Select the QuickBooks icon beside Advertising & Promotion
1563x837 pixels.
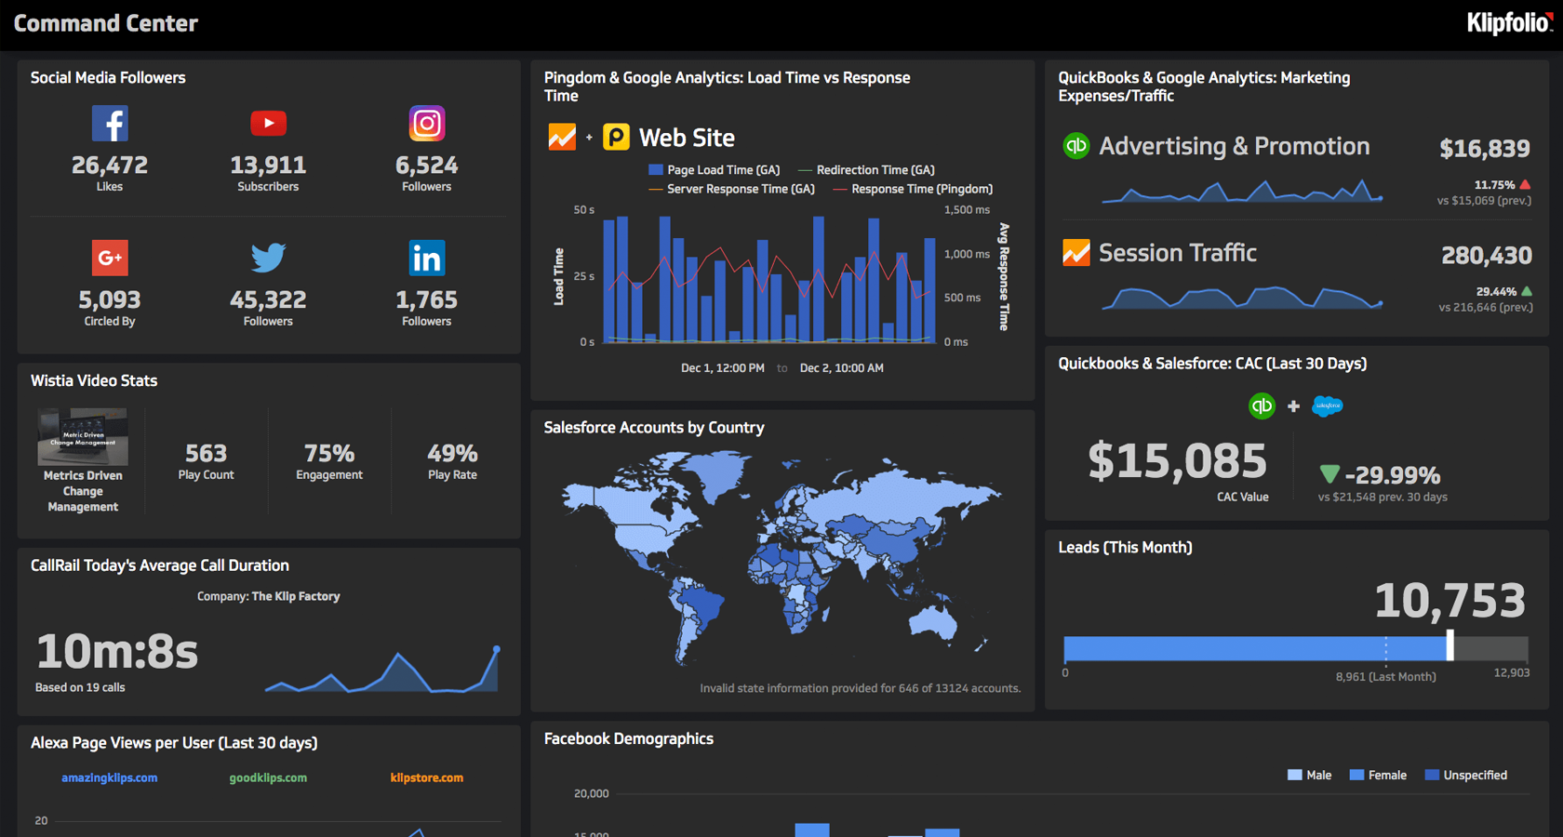pyautogui.click(x=1076, y=146)
